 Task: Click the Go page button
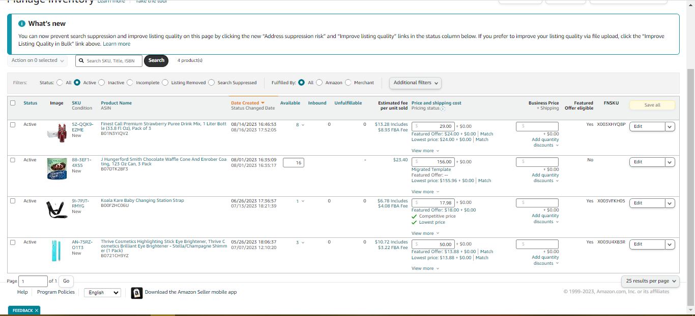tap(66, 281)
